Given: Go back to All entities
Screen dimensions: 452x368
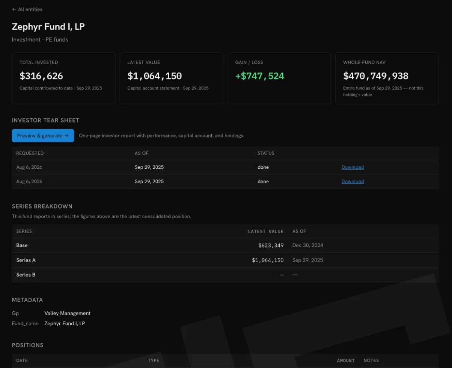Looking at the screenshot, I should (x=27, y=9).
